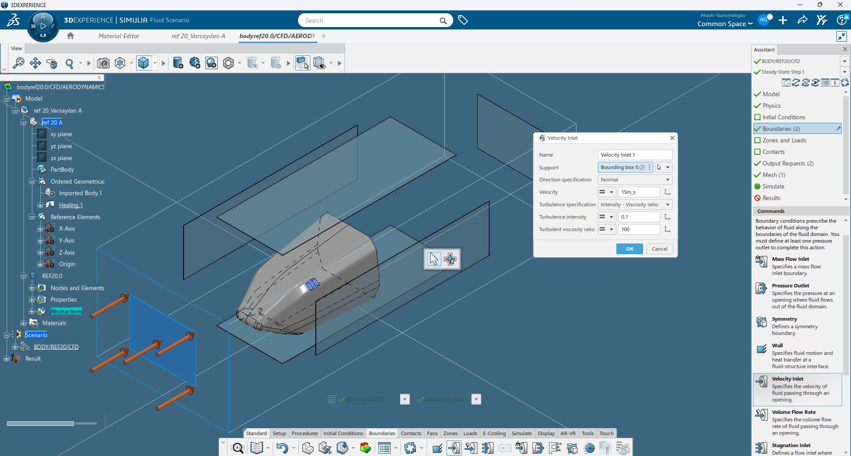Switch to the Simulate toolbar tab
This screenshot has height=456, width=851.
click(522, 433)
